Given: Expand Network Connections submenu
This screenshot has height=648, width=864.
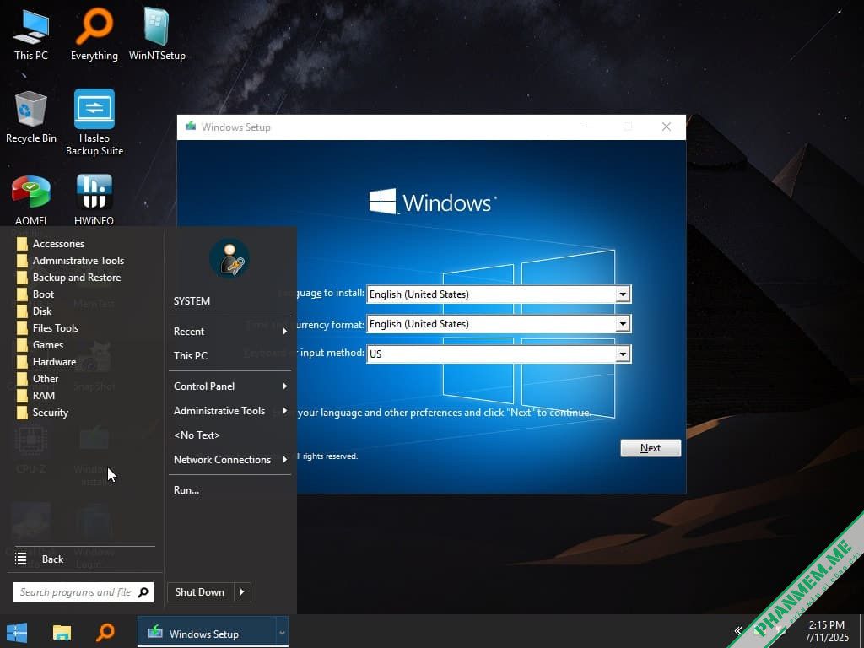Looking at the screenshot, I should [x=229, y=460].
